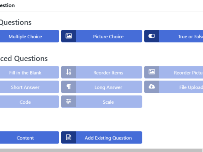203x152 pixels.
Task: Choose the Scale question label
Action: tap(108, 102)
